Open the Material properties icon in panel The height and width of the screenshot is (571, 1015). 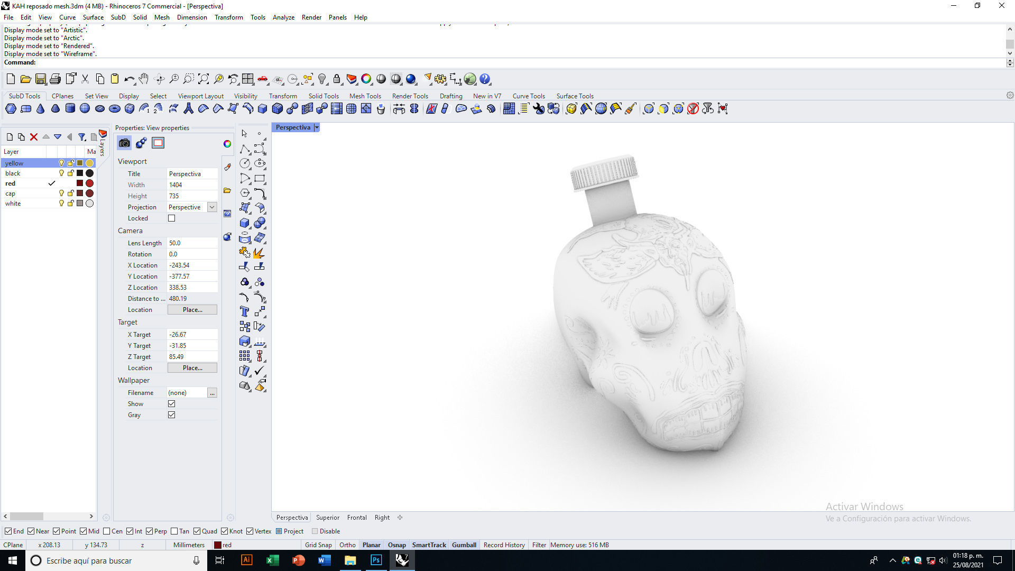[141, 143]
